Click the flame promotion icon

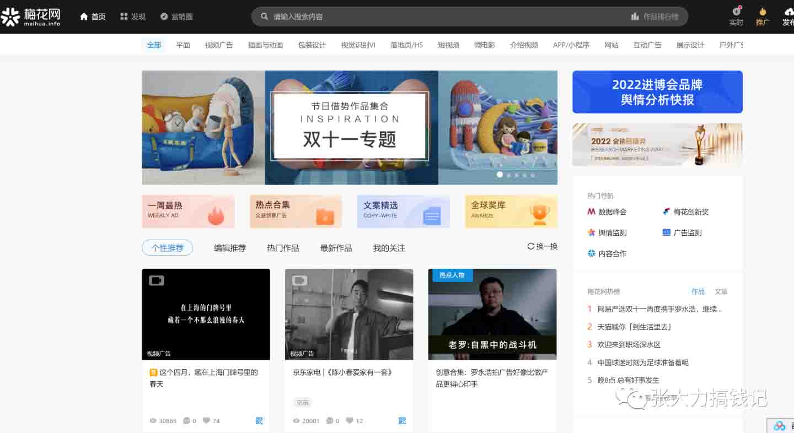click(763, 12)
